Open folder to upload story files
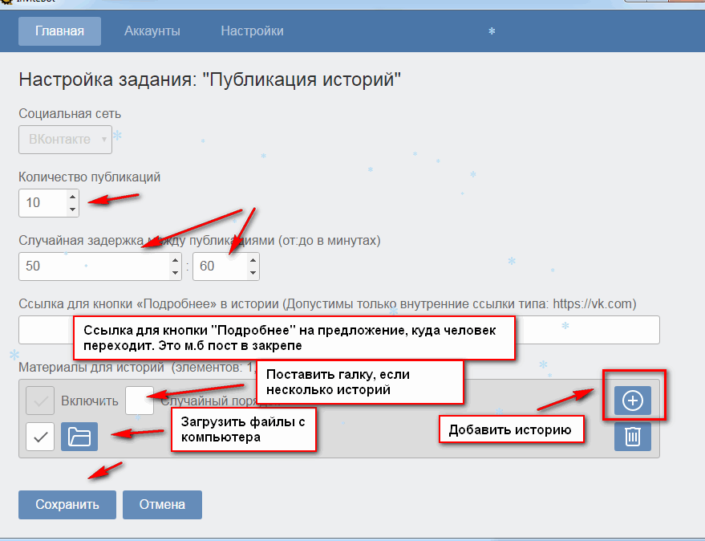Image resolution: width=705 pixels, height=541 pixels. tap(79, 437)
